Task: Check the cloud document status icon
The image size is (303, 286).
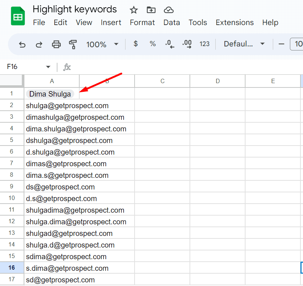Action: coord(169,10)
